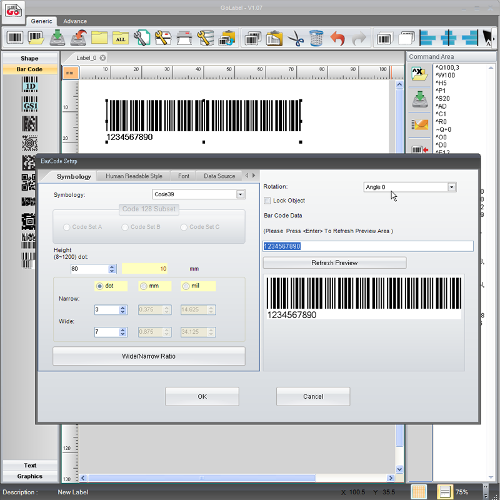Open the Data Source tab
This screenshot has height=500, width=500.
click(x=219, y=176)
